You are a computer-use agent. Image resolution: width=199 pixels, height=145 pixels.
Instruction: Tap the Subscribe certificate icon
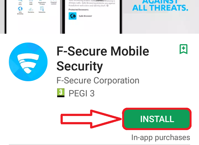click(x=42, y=9)
